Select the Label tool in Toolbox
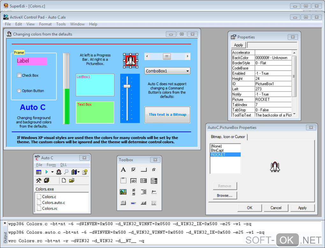The image size is (325, 248). [123, 170]
